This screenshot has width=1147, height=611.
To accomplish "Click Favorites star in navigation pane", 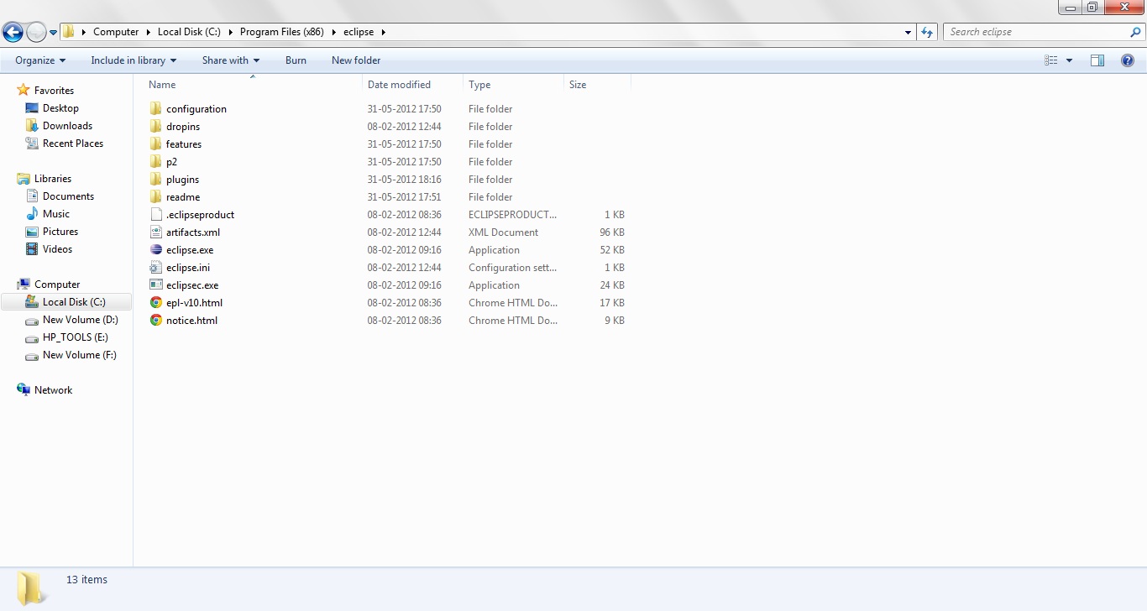I will coord(24,90).
